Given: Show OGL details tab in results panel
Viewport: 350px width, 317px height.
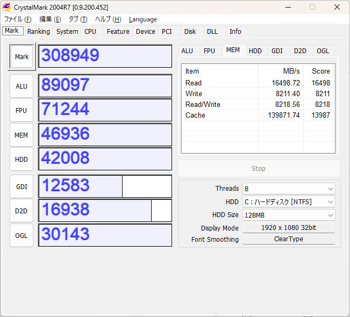Looking at the screenshot, I should click(x=323, y=51).
